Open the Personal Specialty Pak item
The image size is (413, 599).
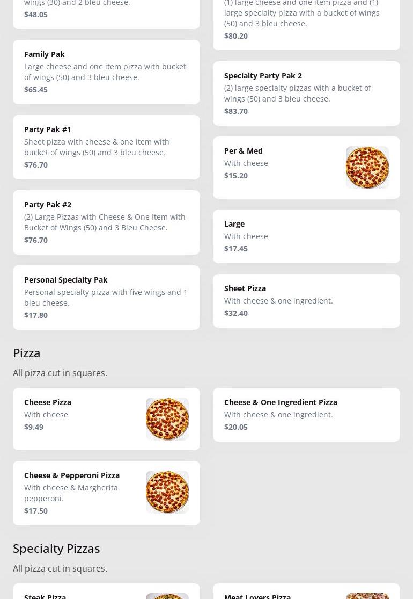tap(65, 280)
